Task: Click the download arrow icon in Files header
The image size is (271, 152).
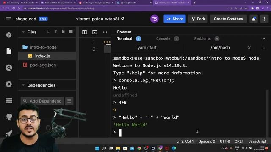Action: 48,32
